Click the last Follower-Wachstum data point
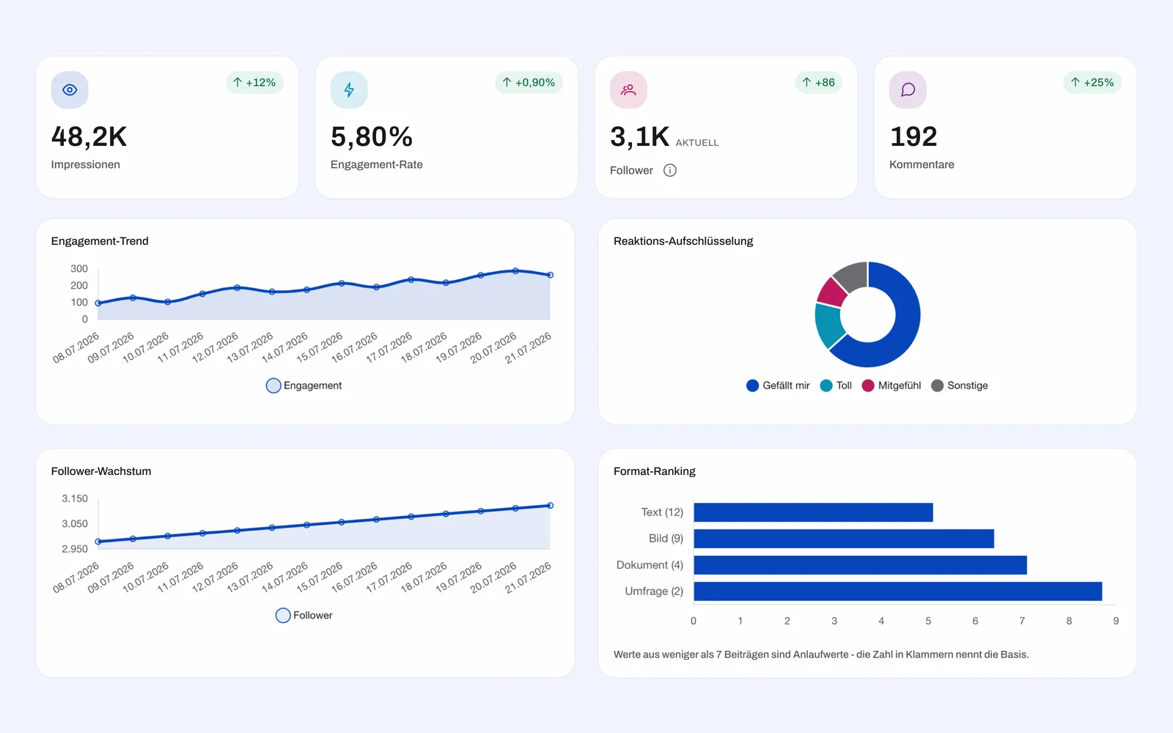Screen dimensions: 1173x733 (551, 506)
